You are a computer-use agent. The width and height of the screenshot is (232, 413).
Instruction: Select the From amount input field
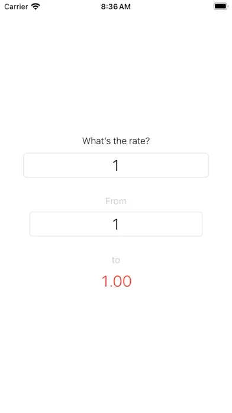coord(116,224)
